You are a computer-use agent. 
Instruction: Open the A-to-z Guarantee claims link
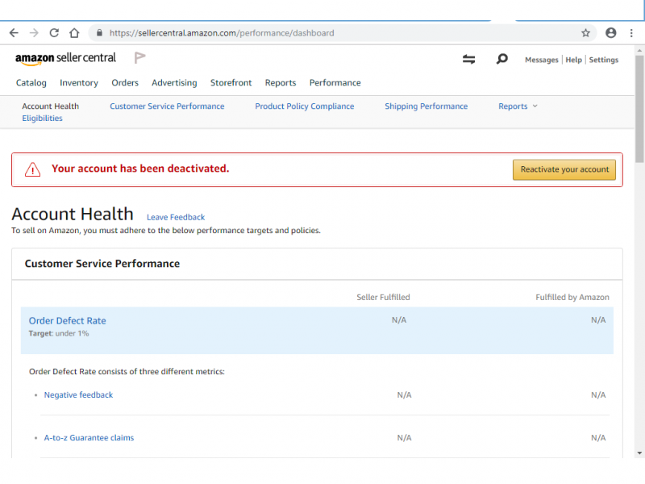click(x=89, y=437)
